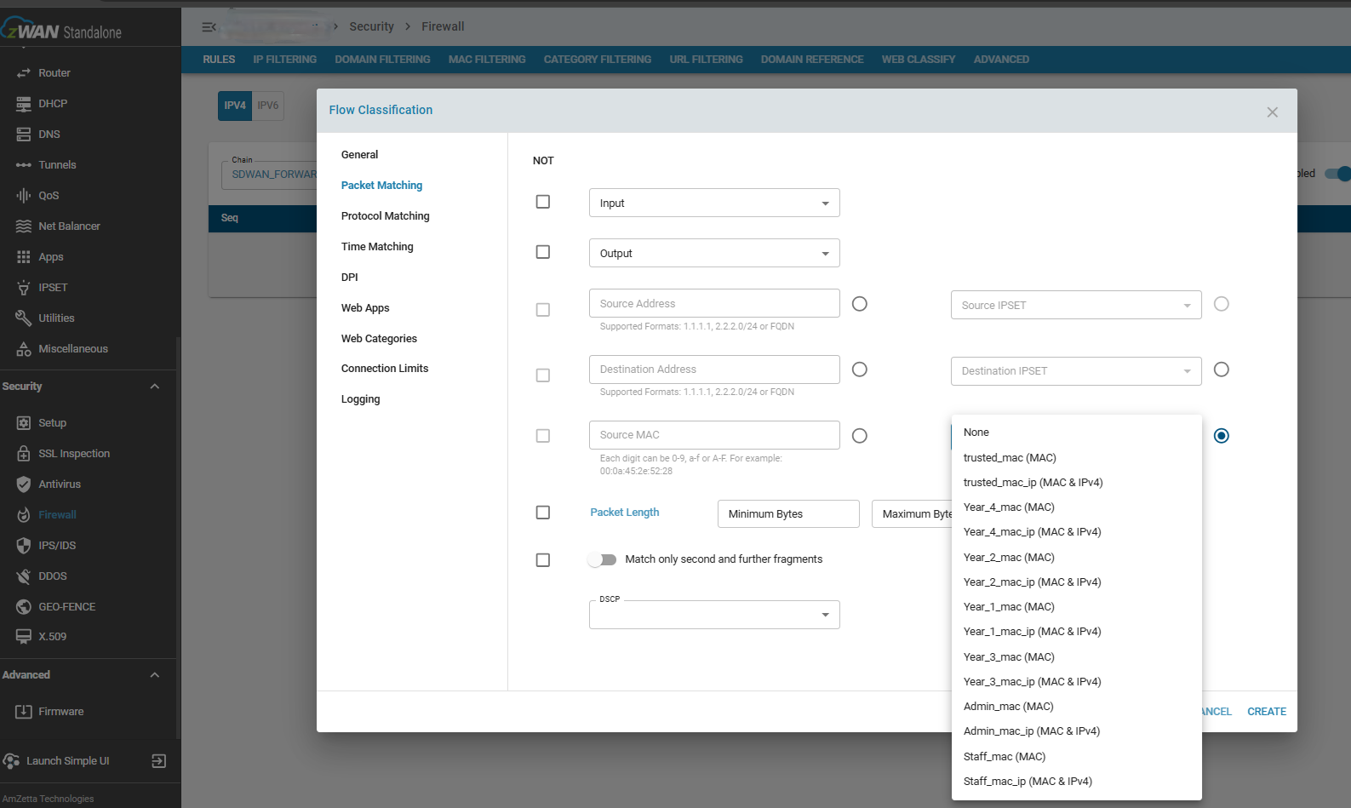Open the QoS sidebar icon
Image resolution: width=1351 pixels, height=808 pixels.
[x=23, y=195]
